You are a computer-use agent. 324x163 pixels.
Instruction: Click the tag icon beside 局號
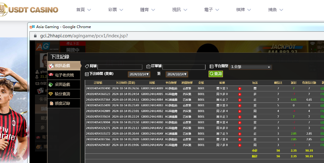(87, 66)
